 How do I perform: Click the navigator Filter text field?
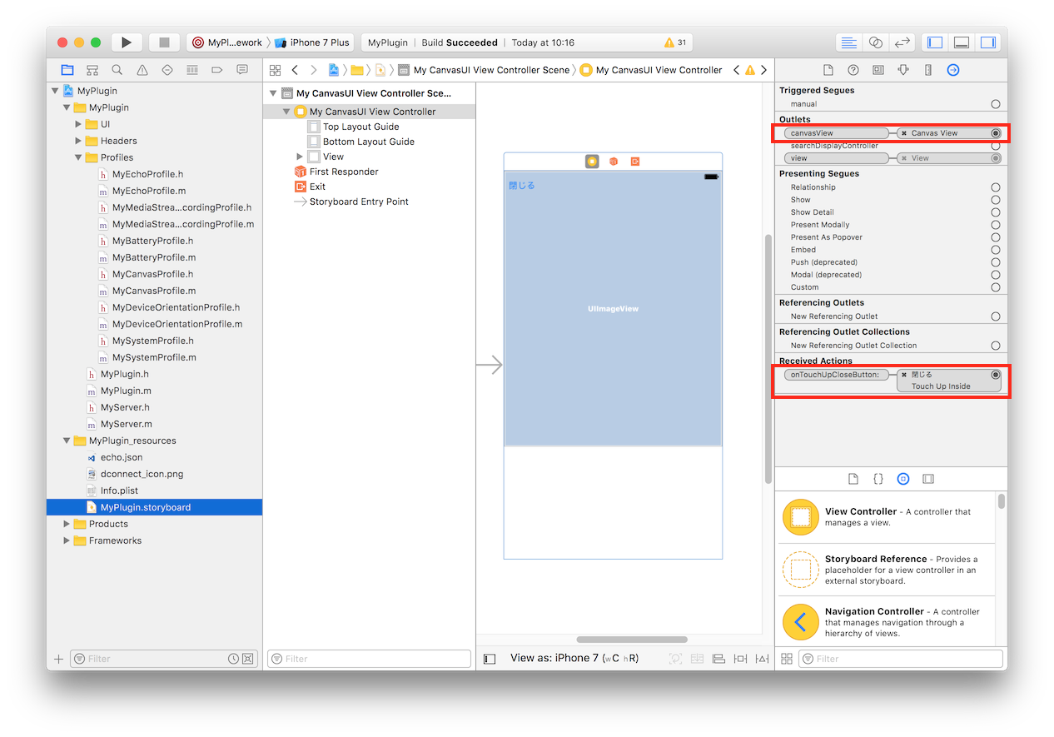(157, 659)
